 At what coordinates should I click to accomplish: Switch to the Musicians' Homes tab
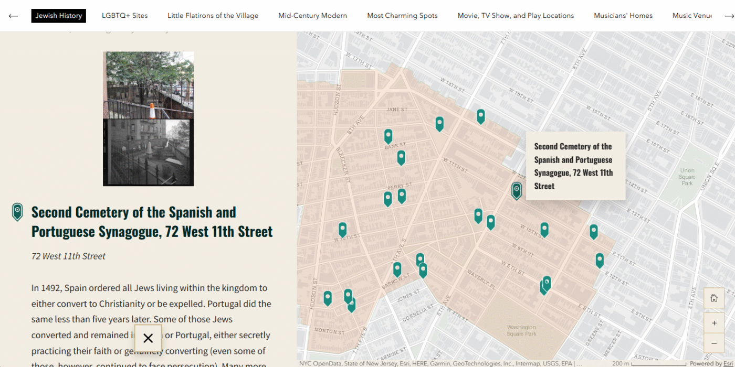623,16
